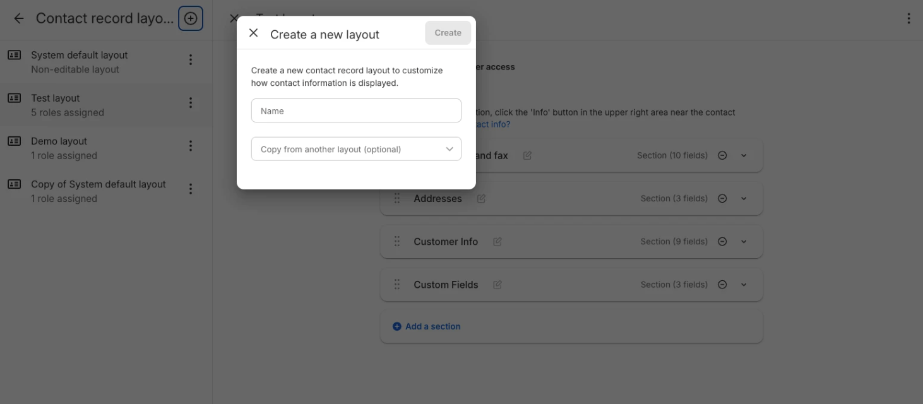Screen dimensions: 923x404
Task: Click the plus icon beside Add a section
Action: [x=397, y=326]
